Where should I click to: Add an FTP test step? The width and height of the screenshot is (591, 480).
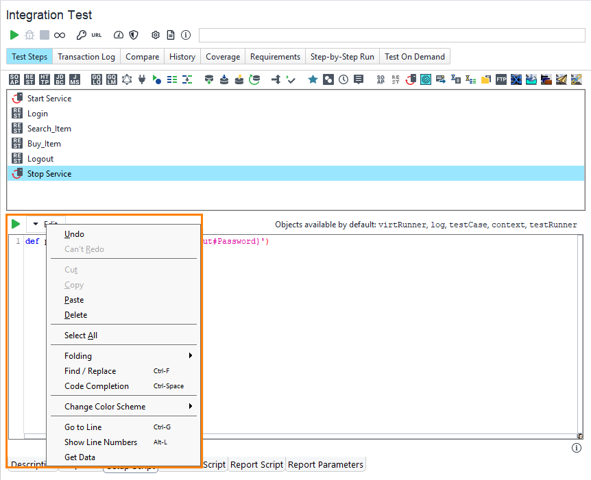[500, 79]
